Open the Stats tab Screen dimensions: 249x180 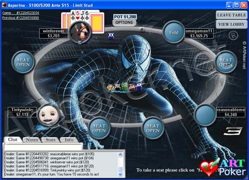(x=50, y=140)
